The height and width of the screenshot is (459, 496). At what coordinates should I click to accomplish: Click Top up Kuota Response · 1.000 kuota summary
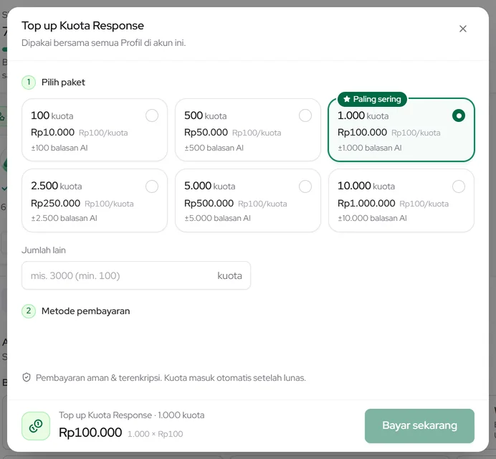click(132, 415)
